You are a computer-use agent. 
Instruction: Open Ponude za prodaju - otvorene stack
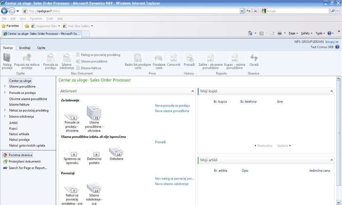[72, 122]
